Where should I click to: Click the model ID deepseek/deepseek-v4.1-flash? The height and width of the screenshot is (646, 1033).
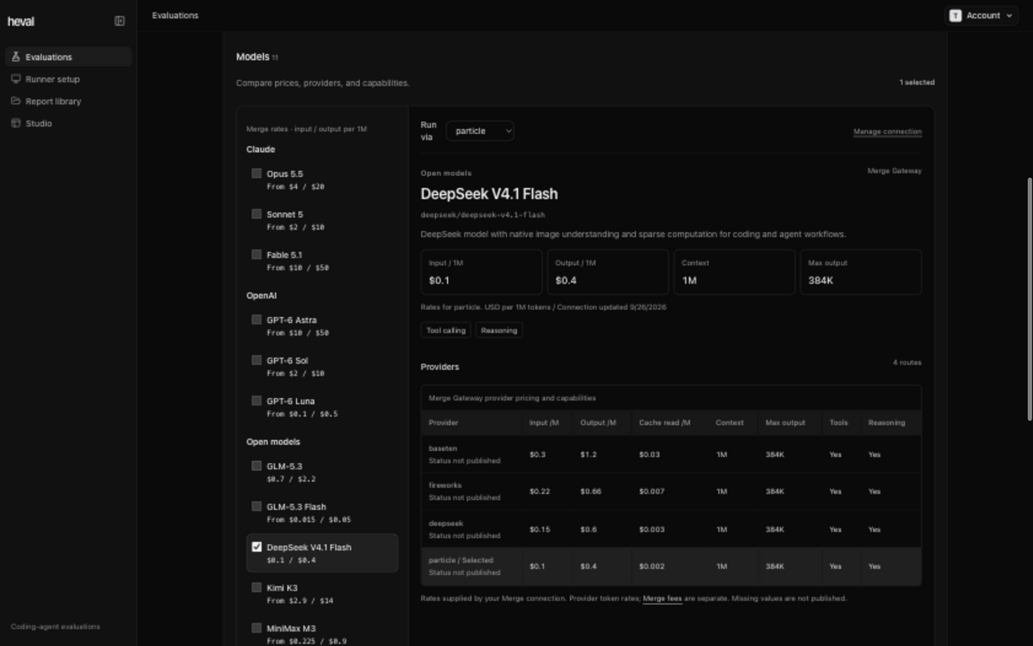coord(483,215)
